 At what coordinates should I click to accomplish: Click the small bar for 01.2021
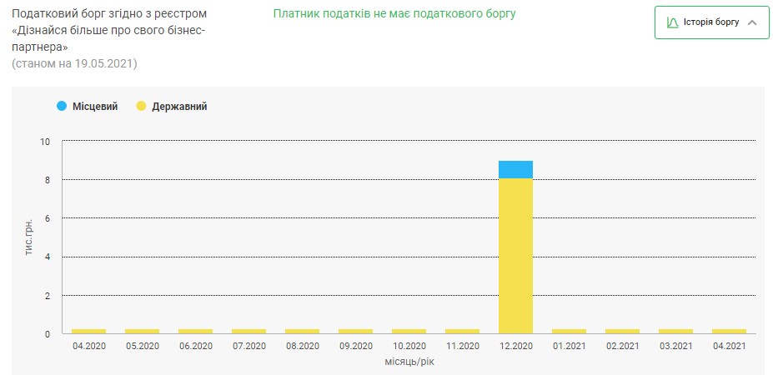point(569,331)
